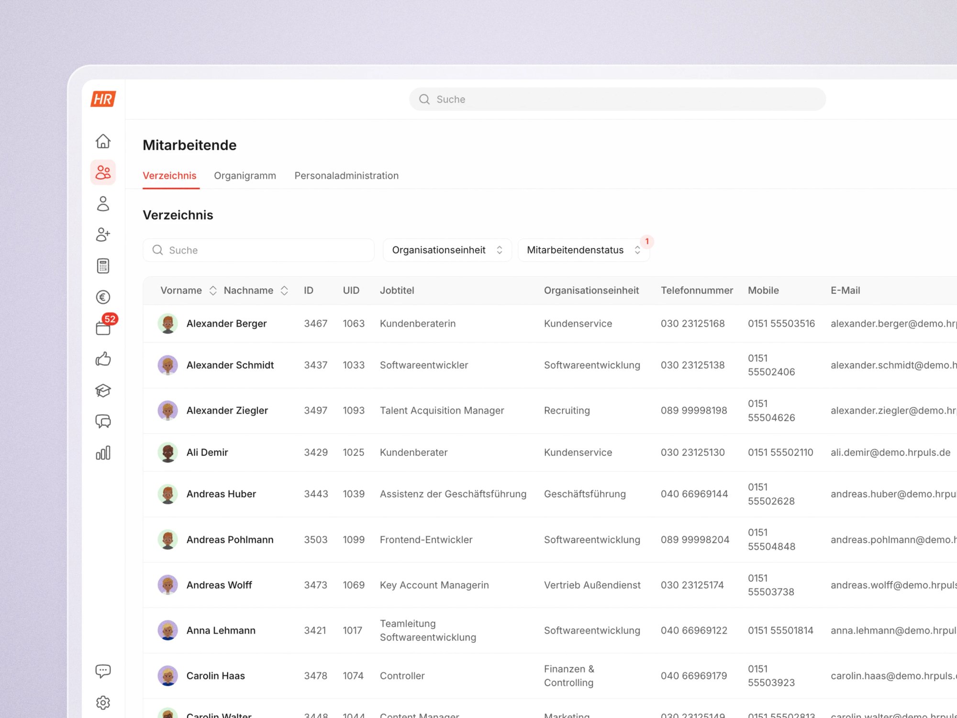The width and height of the screenshot is (957, 718).
Task: Switch to the Verzeichnis tab
Action: point(169,176)
